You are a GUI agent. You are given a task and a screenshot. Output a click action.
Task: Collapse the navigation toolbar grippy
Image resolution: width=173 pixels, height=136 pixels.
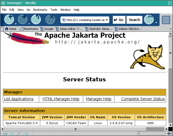(2, 20)
